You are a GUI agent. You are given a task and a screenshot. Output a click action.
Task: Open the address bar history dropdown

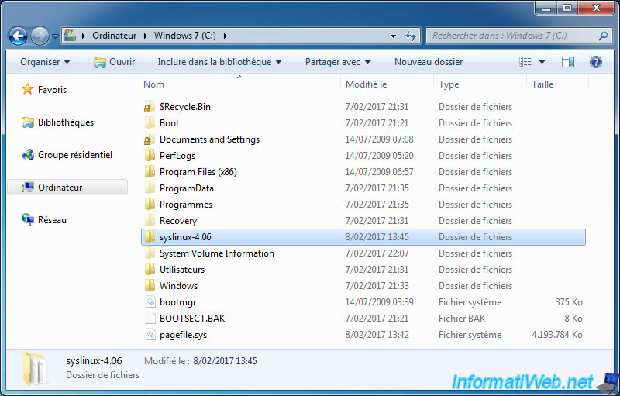coord(393,36)
